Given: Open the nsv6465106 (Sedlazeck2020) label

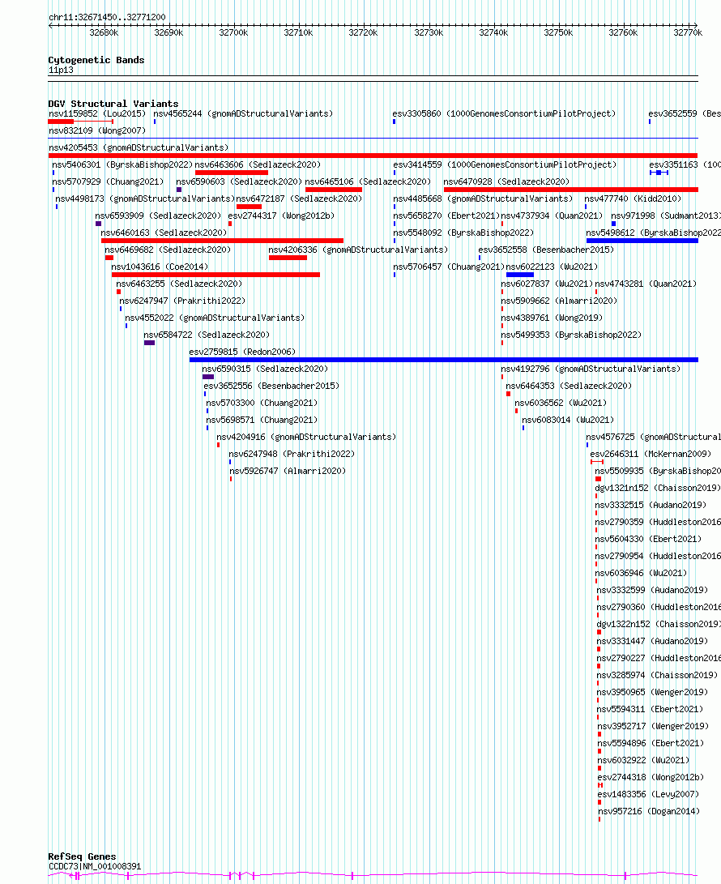Looking at the screenshot, I should (368, 181).
